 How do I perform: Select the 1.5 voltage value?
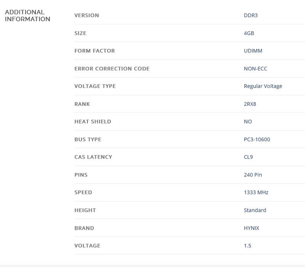(247, 246)
